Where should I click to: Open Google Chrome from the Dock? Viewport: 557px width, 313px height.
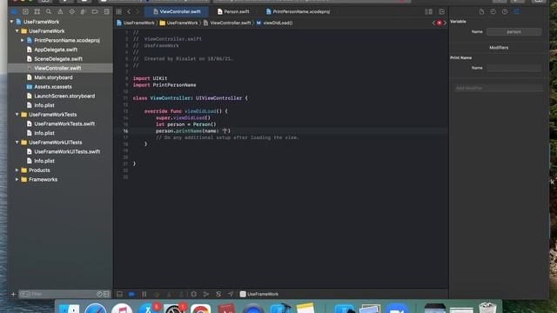click(200, 308)
